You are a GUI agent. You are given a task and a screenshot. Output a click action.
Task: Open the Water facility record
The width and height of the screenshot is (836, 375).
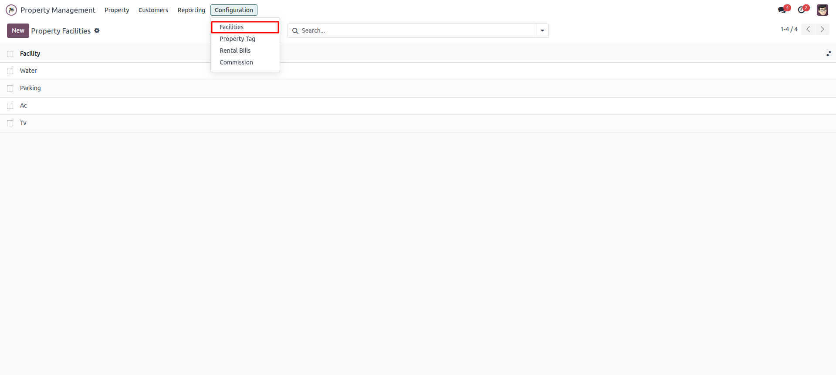tap(28, 71)
